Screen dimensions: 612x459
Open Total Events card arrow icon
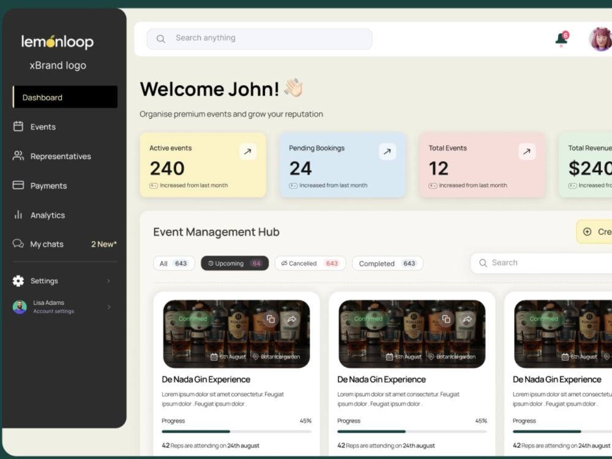coord(527,151)
